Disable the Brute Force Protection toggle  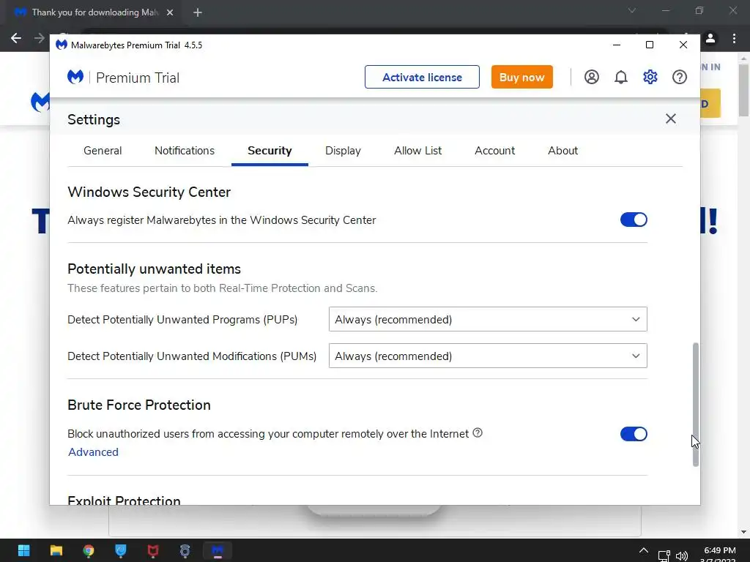[634, 434]
